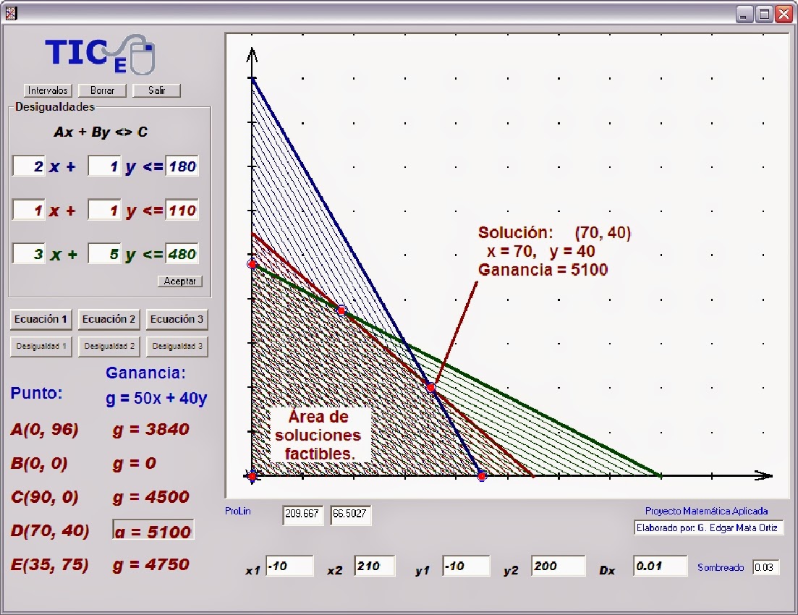Open the Intervalos dialog
The height and width of the screenshot is (615, 798).
[46, 90]
